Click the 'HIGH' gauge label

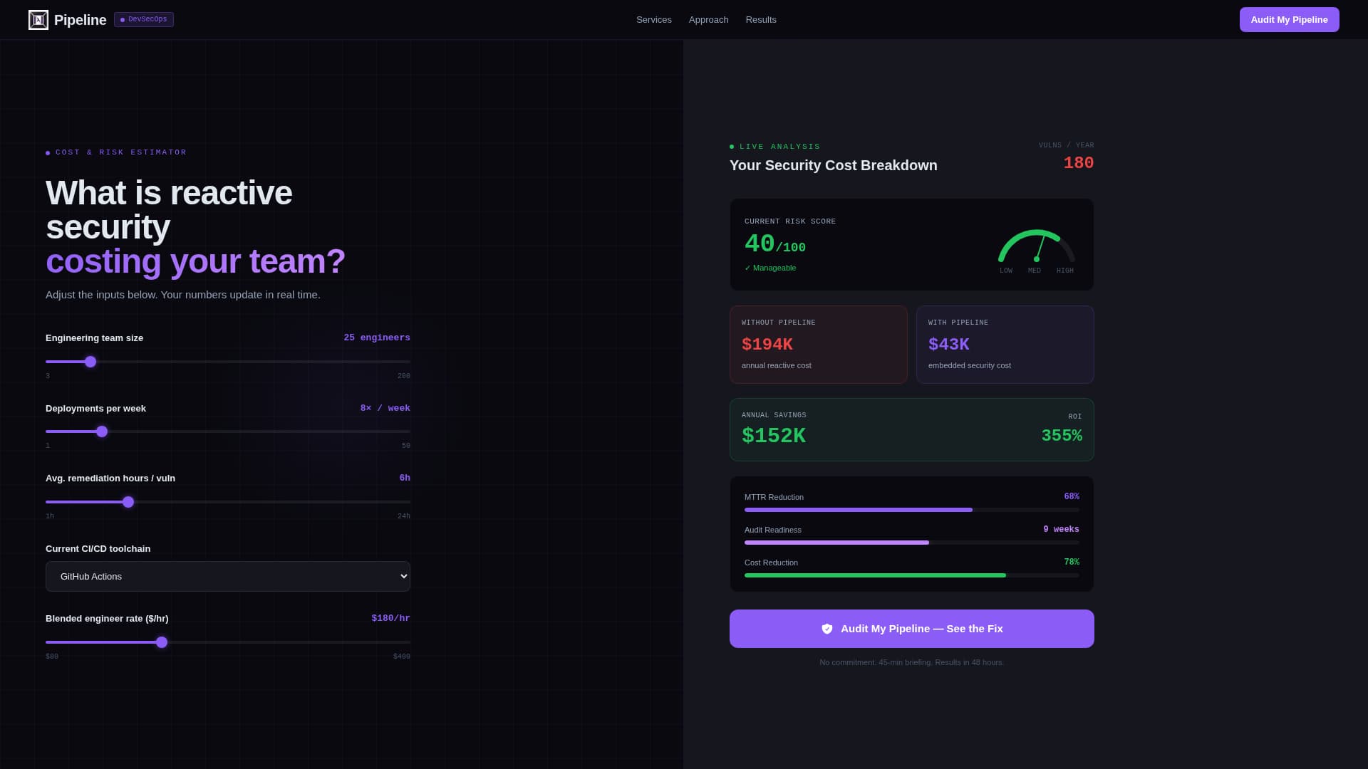pyautogui.click(x=1065, y=271)
